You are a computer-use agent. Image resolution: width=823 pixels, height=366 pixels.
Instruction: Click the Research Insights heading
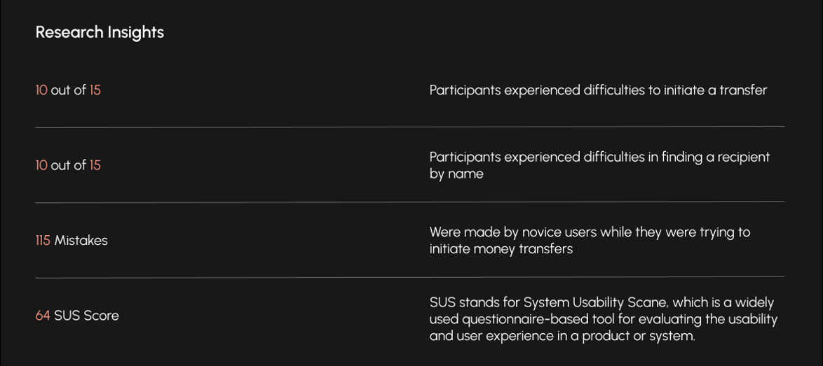(x=100, y=32)
